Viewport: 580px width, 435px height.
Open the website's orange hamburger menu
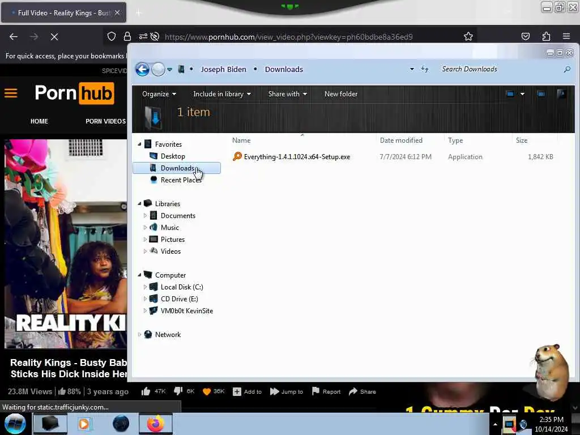pyautogui.click(x=11, y=93)
